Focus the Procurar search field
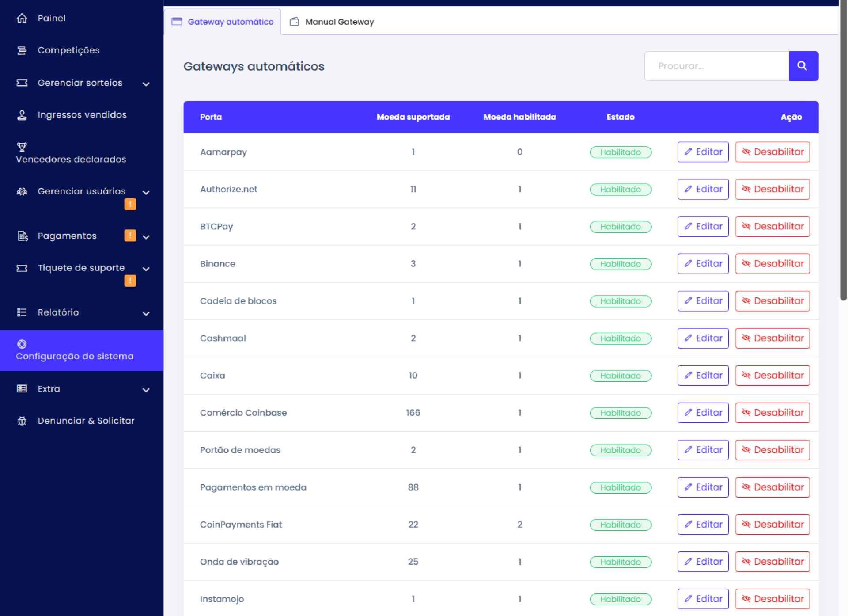The height and width of the screenshot is (616, 848). (716, 66)
